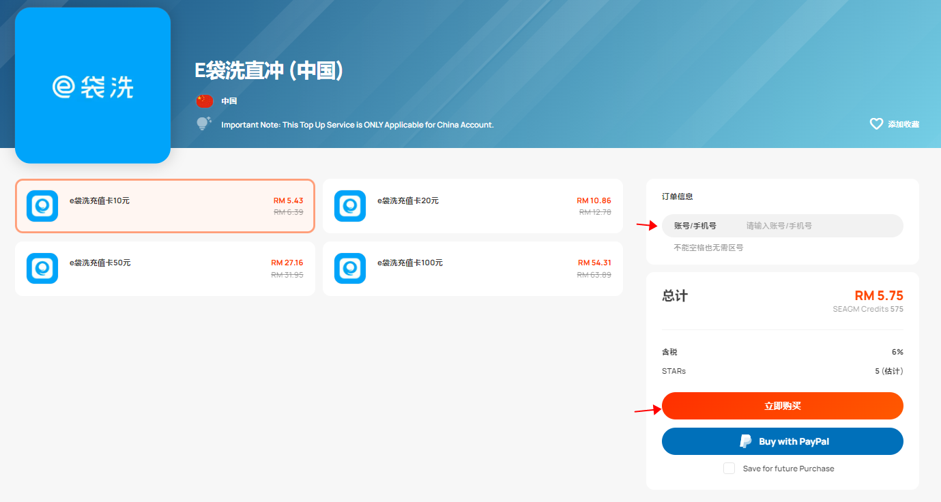The image size is (941, 502).
Task: Select the e袋洗充值卡20元 card
Action: [x=473, y=206]
